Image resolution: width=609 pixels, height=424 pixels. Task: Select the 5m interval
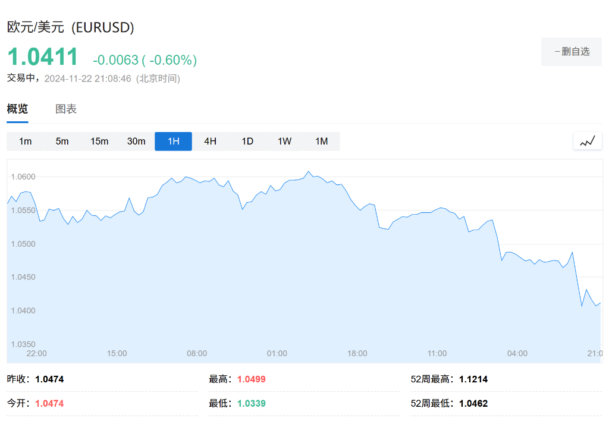62,142
